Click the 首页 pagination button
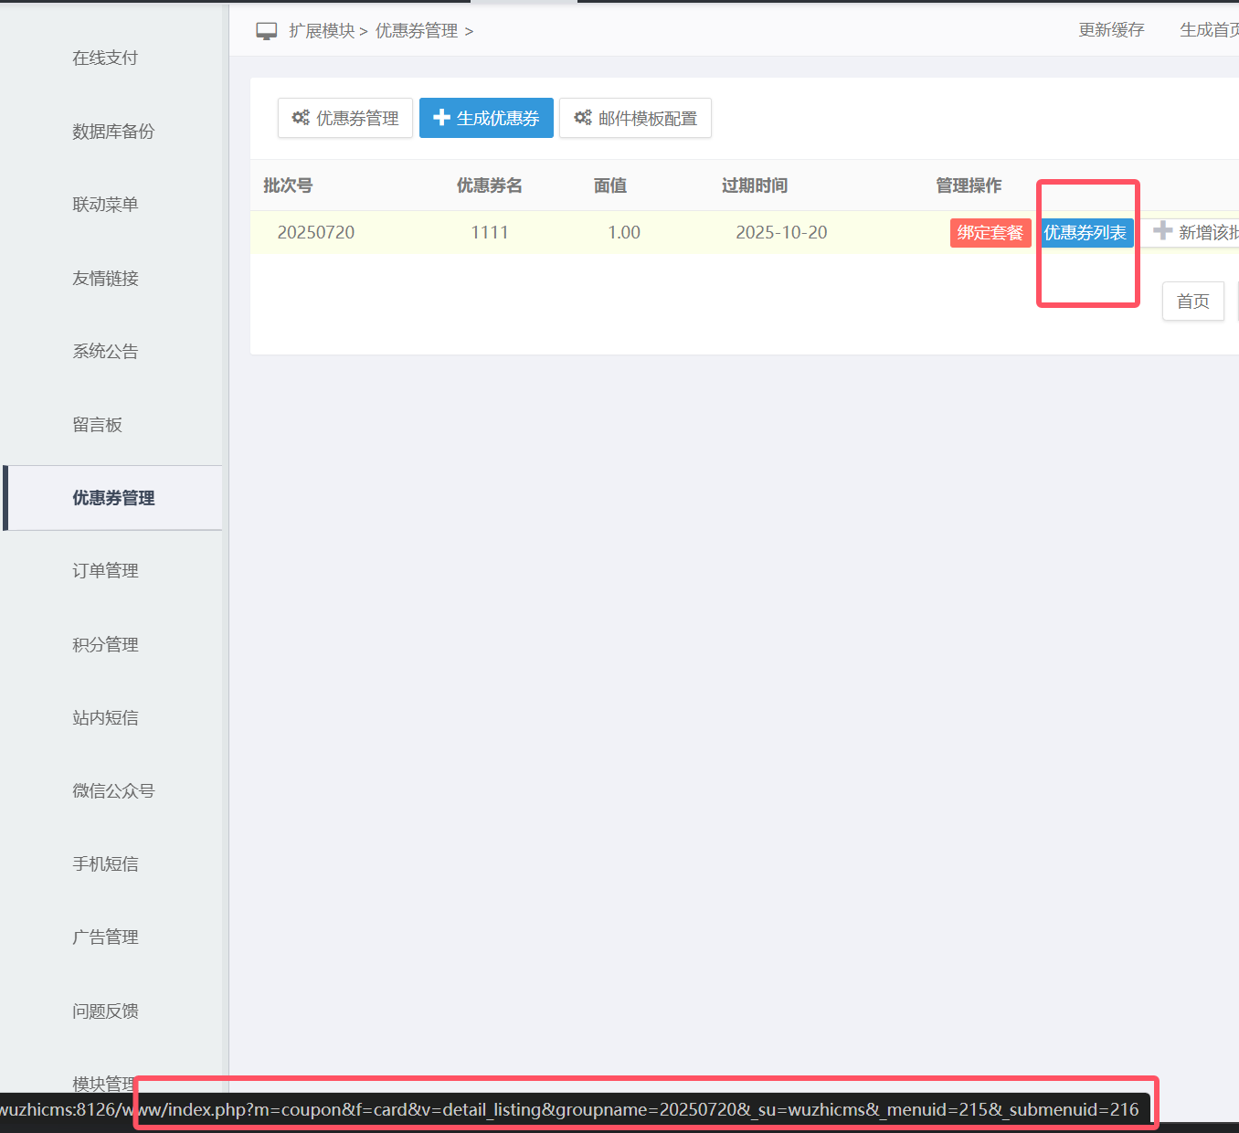This screenshot has width=1239, height=1133. 1192,302
